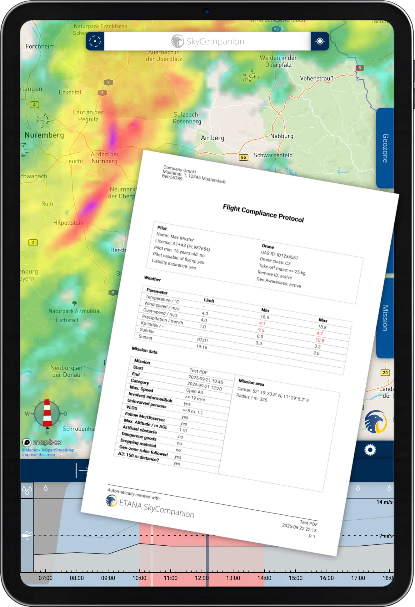Viewport: 415px width, 607px height.
Task: Click the Eichstätt map label
Action: [67, 320]
